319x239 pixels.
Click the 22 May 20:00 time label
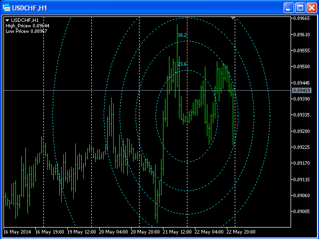[241, 232]
